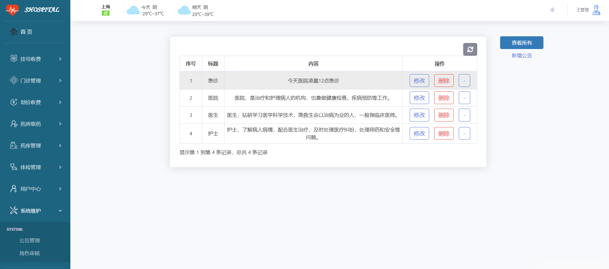Click the 医院 title cell

pos(213,98)
